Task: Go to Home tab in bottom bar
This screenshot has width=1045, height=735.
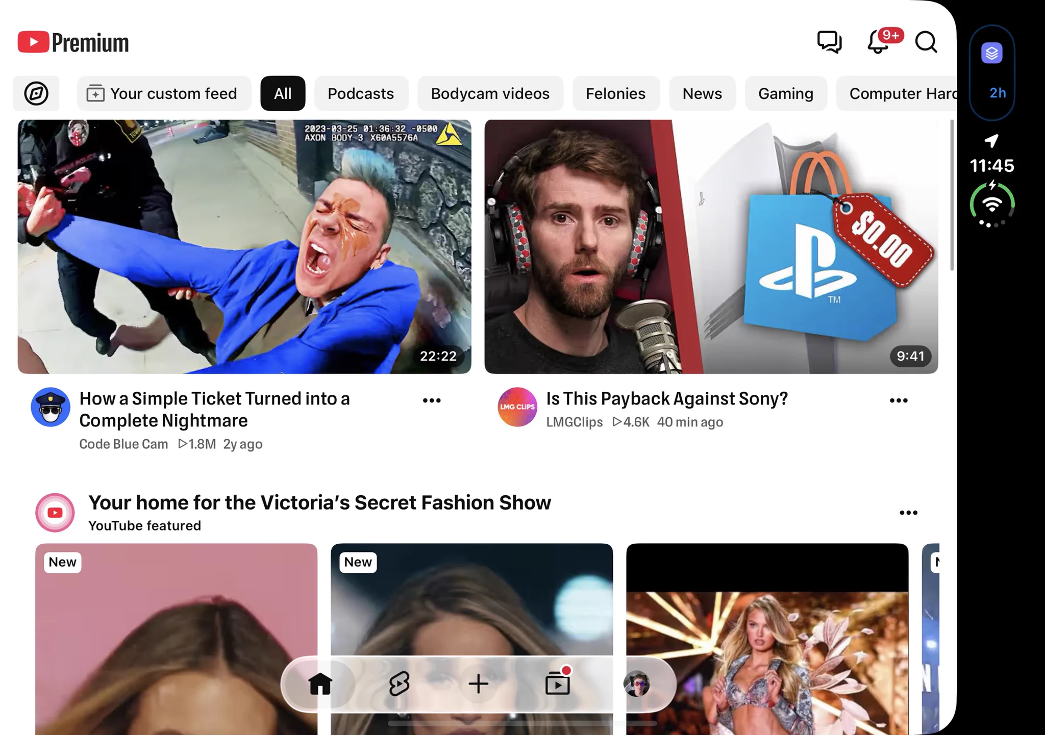Action: point(320,683)
